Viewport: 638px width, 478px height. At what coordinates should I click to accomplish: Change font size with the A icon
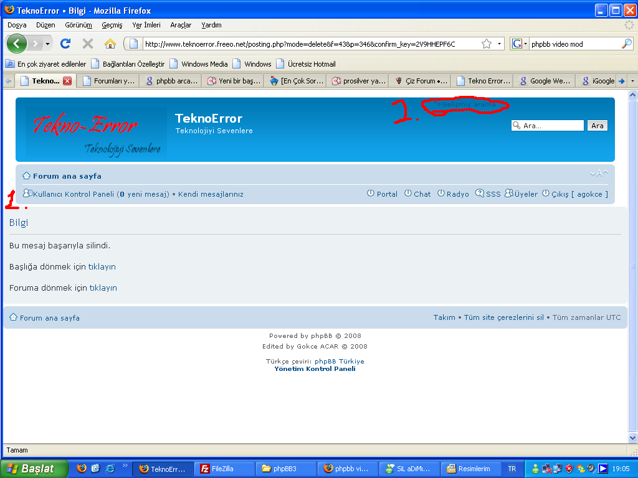(599, 173)
